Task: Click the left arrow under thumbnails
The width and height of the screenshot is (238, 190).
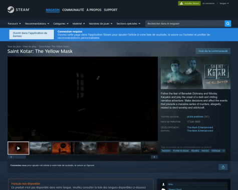Action: tap(11, 157)
